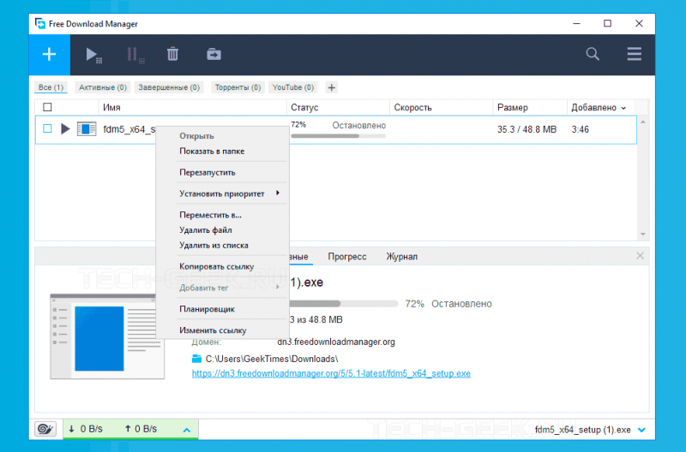This screenshot has width=686, height=452.
Task: Click the C:\Users\GeekTimes\Downloads\ path
Action: (x=272, y=359)
